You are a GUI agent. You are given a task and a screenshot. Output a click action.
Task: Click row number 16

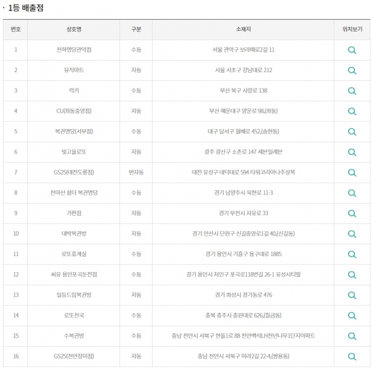(x=16, y=356)
